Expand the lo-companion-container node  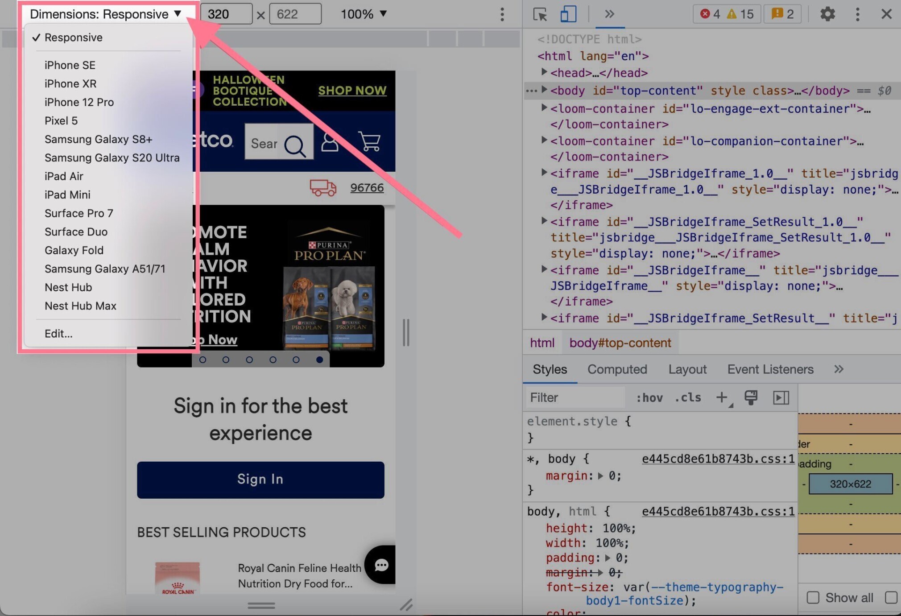[544, 140]
